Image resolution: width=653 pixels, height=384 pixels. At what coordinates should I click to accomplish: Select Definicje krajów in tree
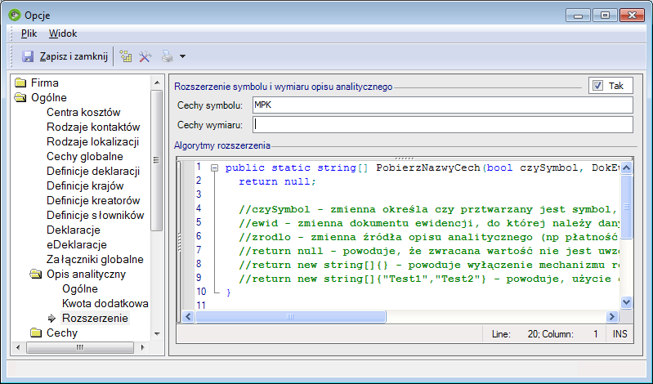[85, 185]
